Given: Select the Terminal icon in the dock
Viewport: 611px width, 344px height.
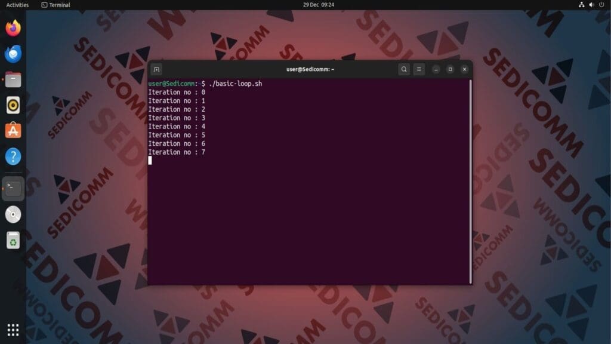Looking at the screenshot, I should coord(13,188).
